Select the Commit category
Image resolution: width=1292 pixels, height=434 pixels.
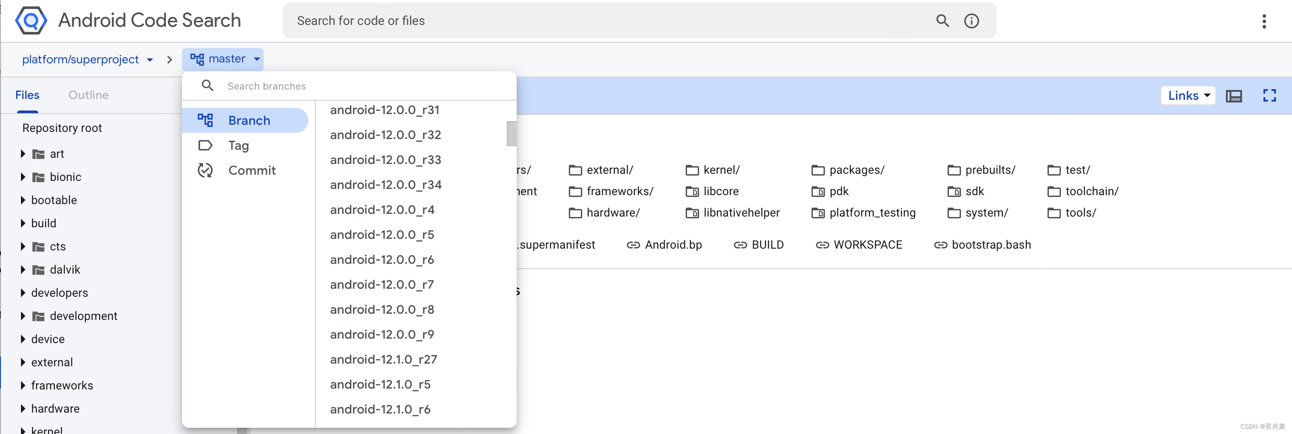click(x=245, y=170)
